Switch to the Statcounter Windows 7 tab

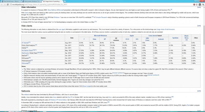[32, 2]
